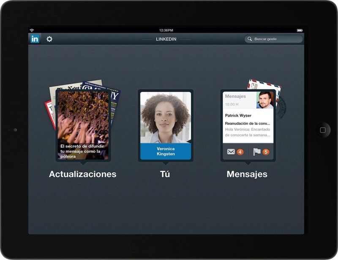Click the orange badge showing 5
The height and width of the screenshot is (260, 338).
coord(266,152)
